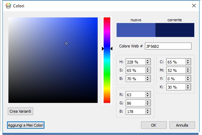The width and height of the screenshot is (202, 135).
Task: Increase the K black value
Action: click(x=188, y=85)
